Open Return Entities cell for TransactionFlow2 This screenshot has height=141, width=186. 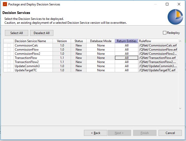coord(127,62)
